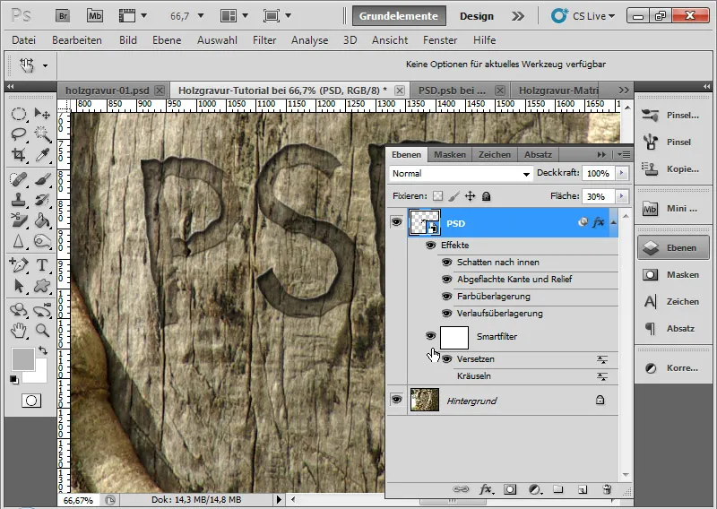This screenshot has height=509, width=717.
Task: Swap foreground and background colors
Action: [43, 350]
